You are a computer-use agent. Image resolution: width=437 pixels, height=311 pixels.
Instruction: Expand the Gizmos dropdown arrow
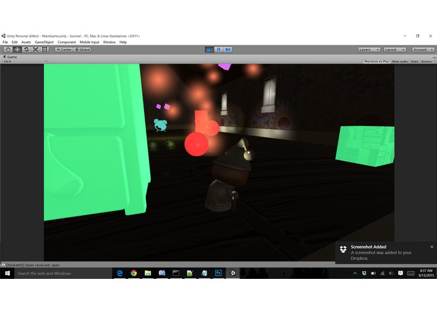[x=434, y=61]
